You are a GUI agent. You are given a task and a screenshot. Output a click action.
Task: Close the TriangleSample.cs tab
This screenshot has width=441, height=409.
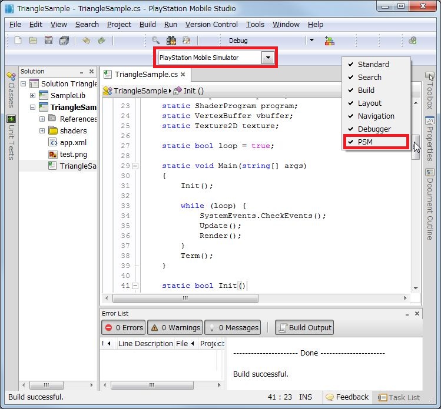183,75
